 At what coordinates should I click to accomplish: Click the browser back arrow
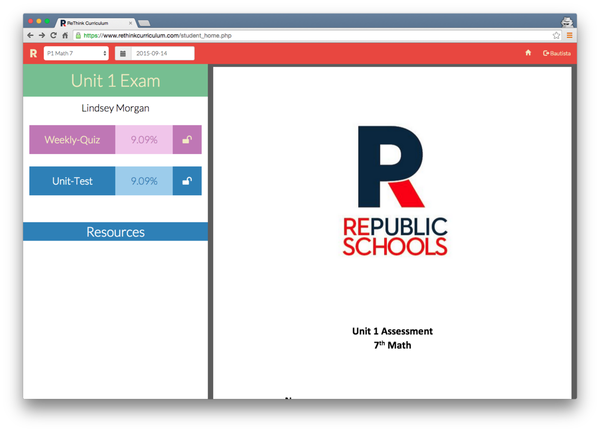tap(31, 36)
